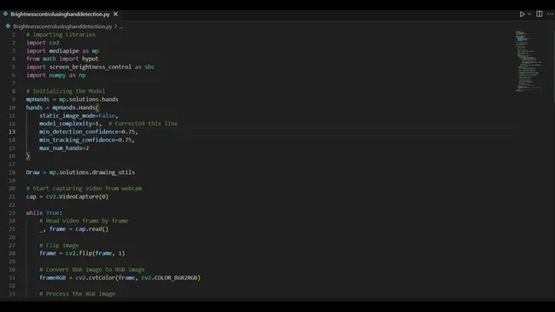Open run options dropdown arrow beside play icon
This screenshot has width=555, height=312.
529,14
